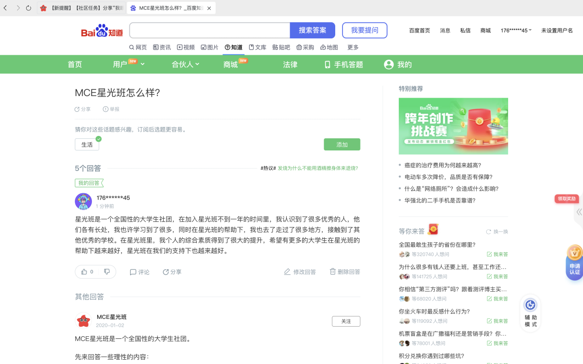Go to 首页 in green navigation
Screen dimensions: 583x364
point(75,65)
